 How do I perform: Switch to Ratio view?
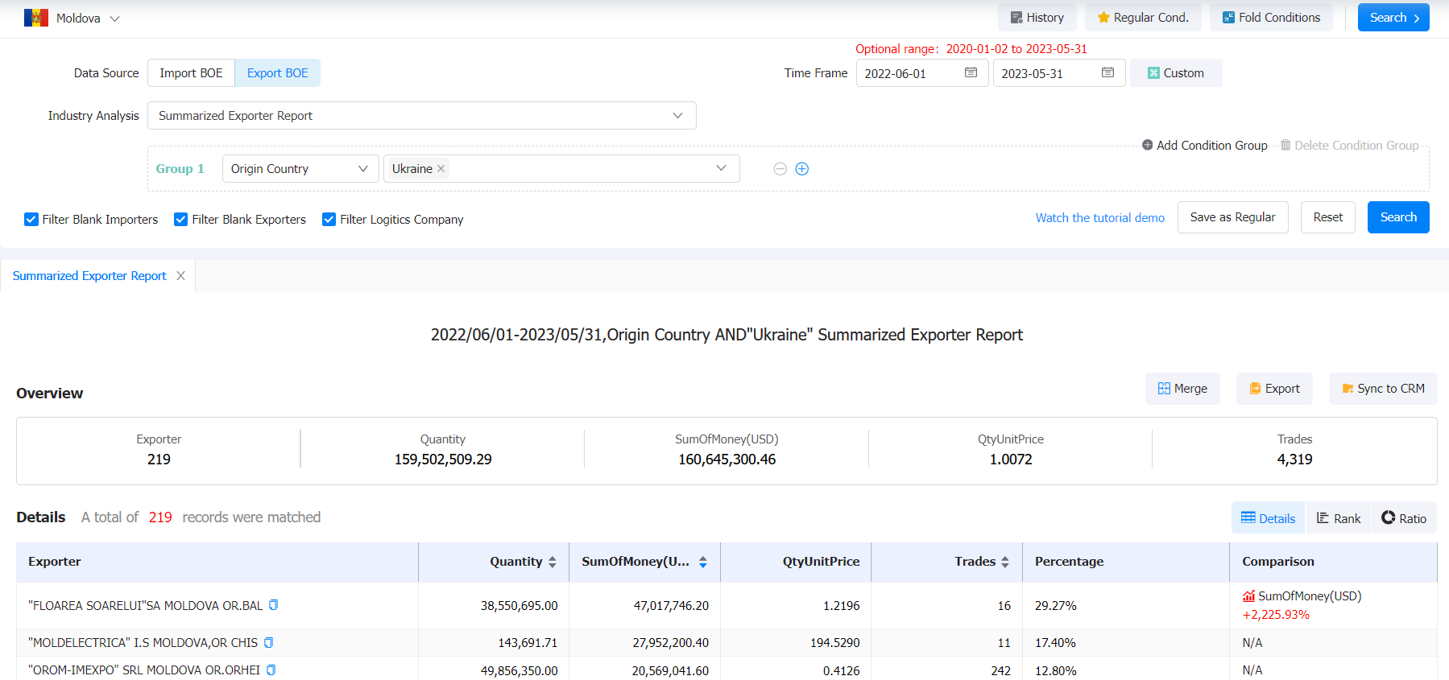tap(1404, 518)
